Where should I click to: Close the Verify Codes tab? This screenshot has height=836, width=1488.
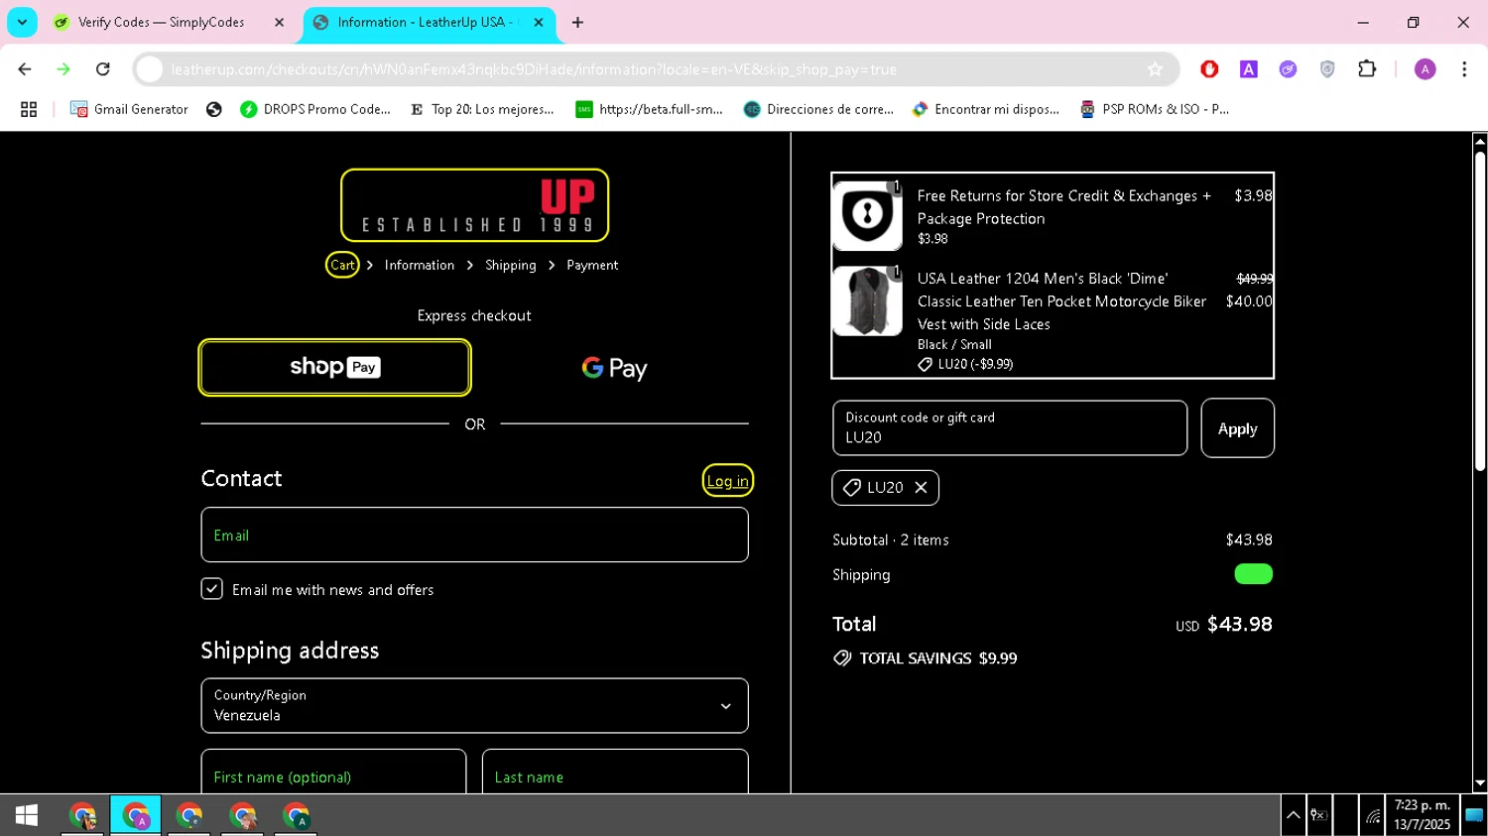[279, 22]
